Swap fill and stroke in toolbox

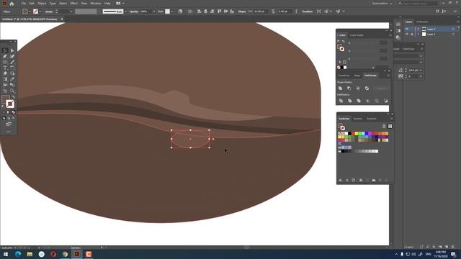[x=13, y=97]
